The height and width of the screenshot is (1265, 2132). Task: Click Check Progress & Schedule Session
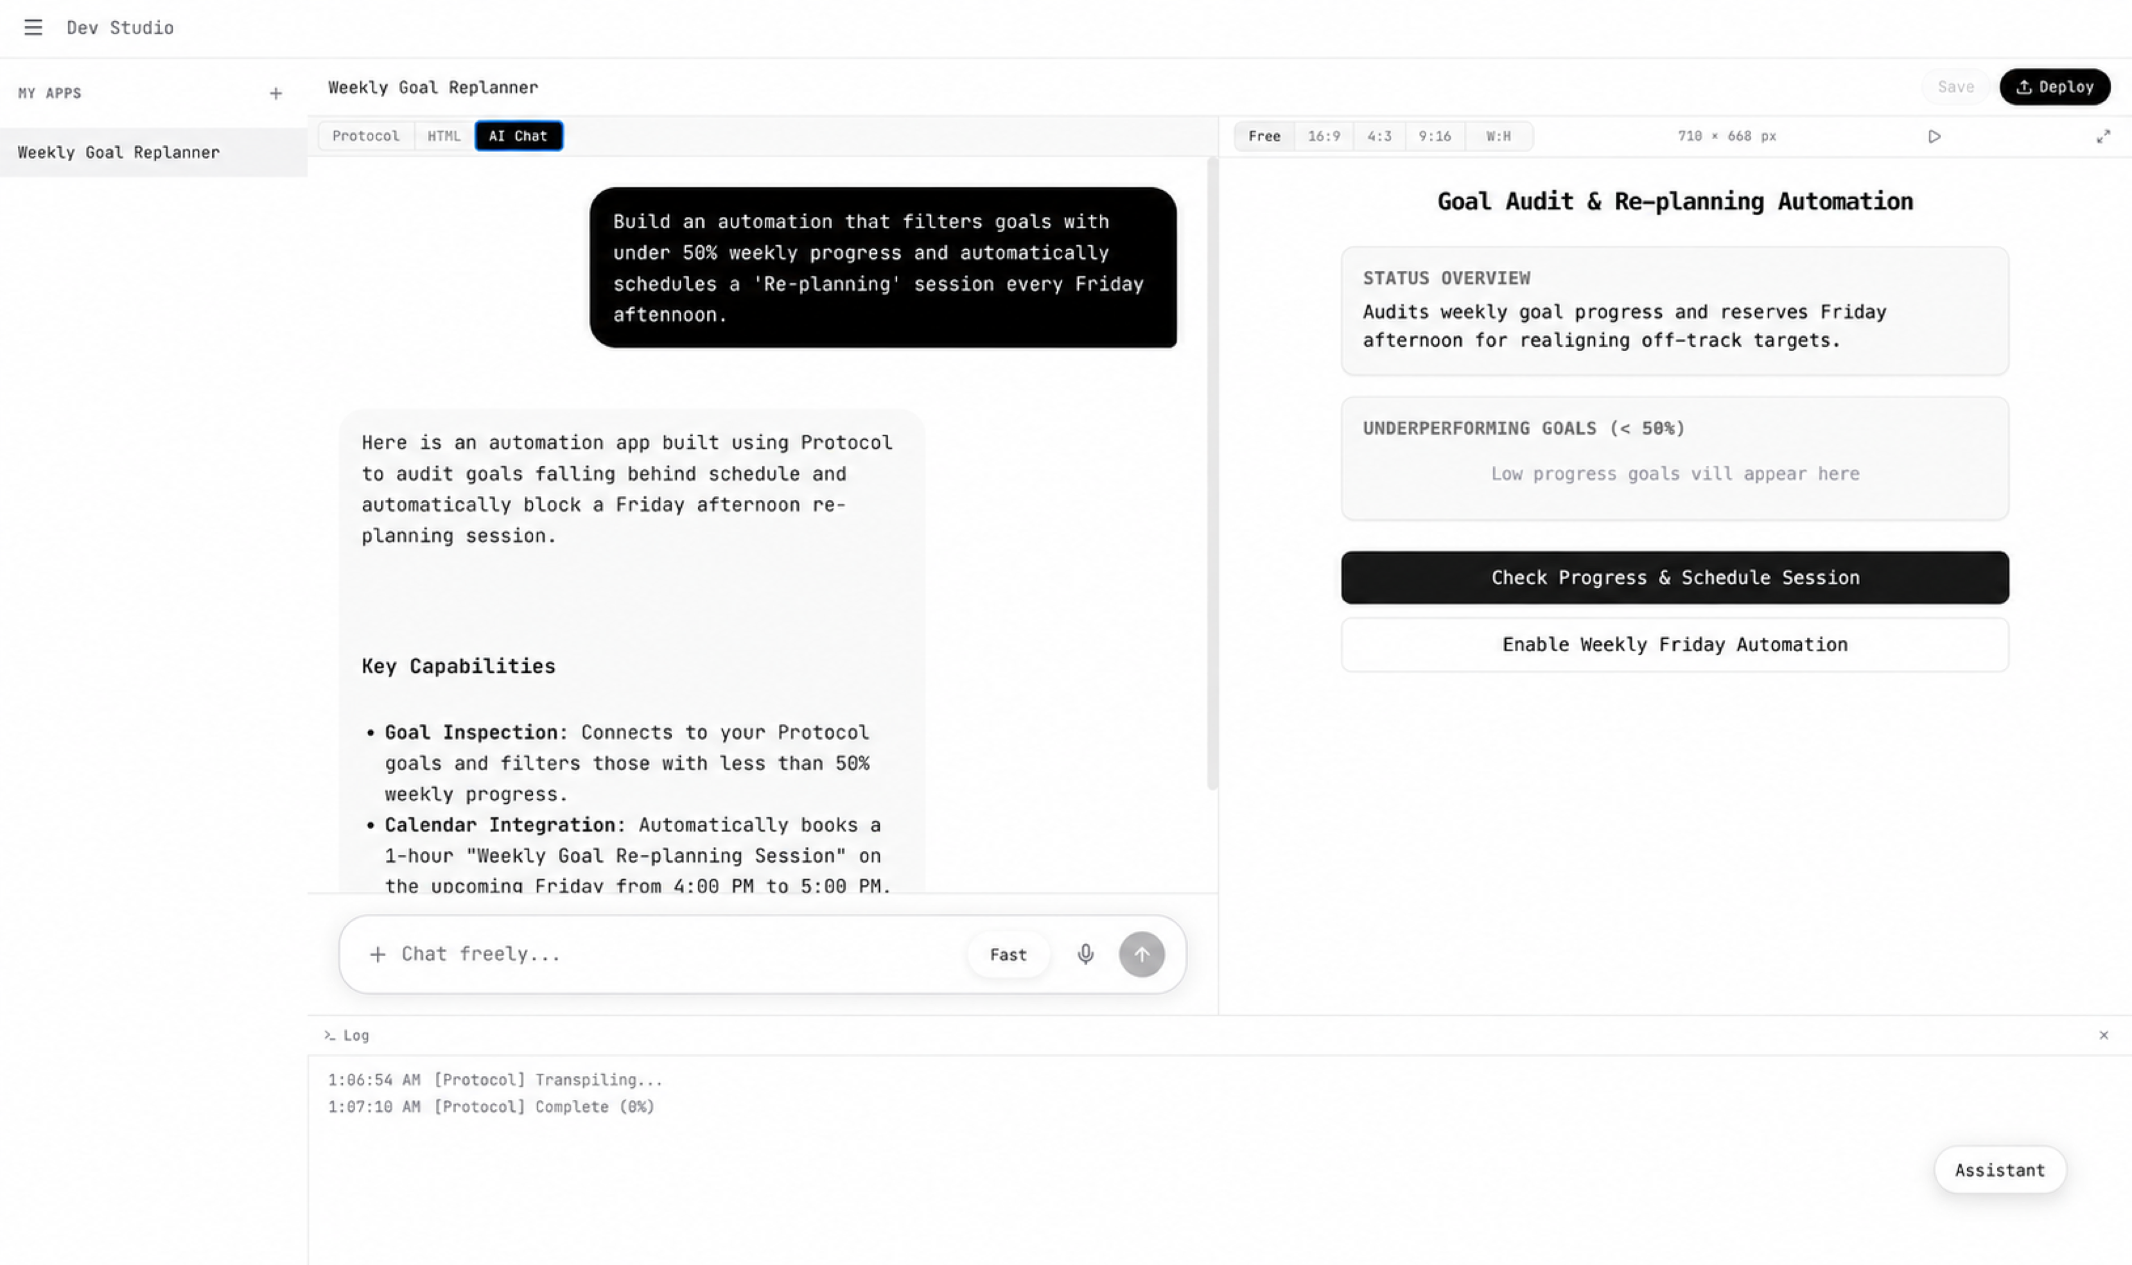pyautogui.click(x=1674, y=578)
